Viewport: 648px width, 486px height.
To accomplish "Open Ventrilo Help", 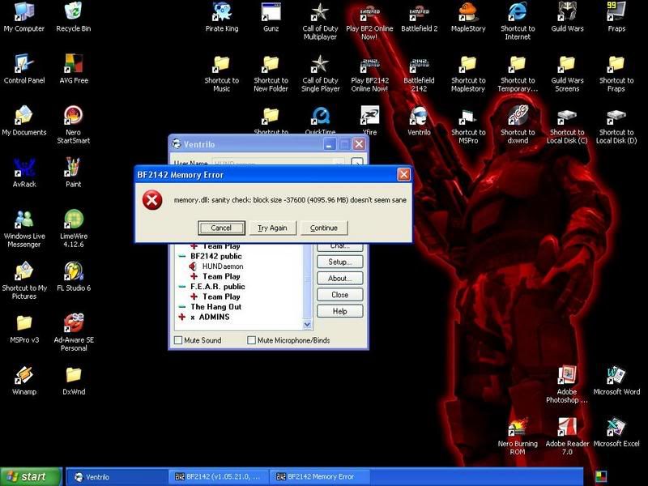I will click(339, 311).
